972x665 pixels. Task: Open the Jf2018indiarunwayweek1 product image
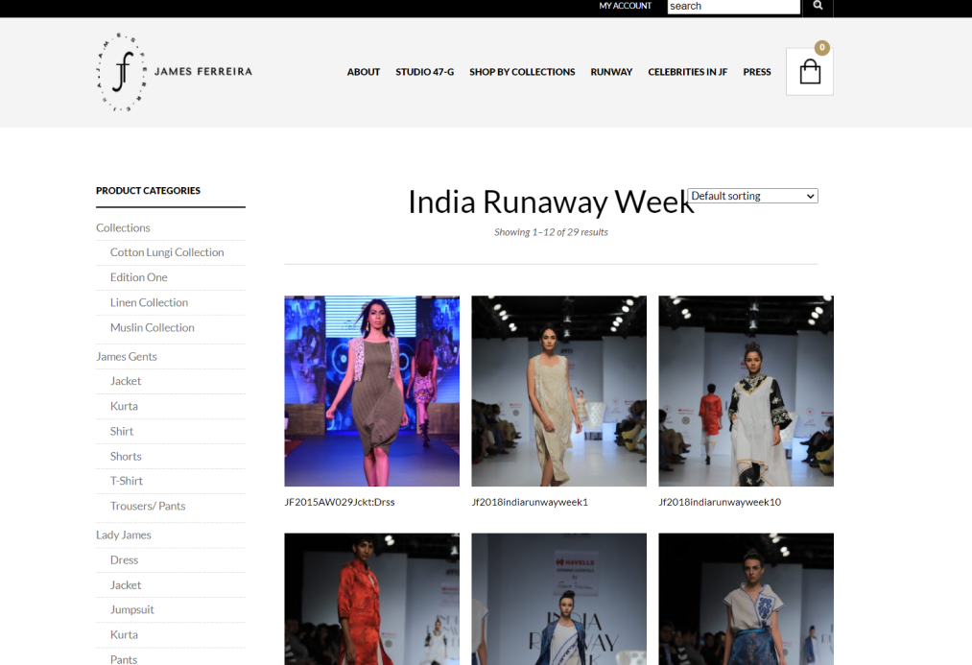[558, 392]
